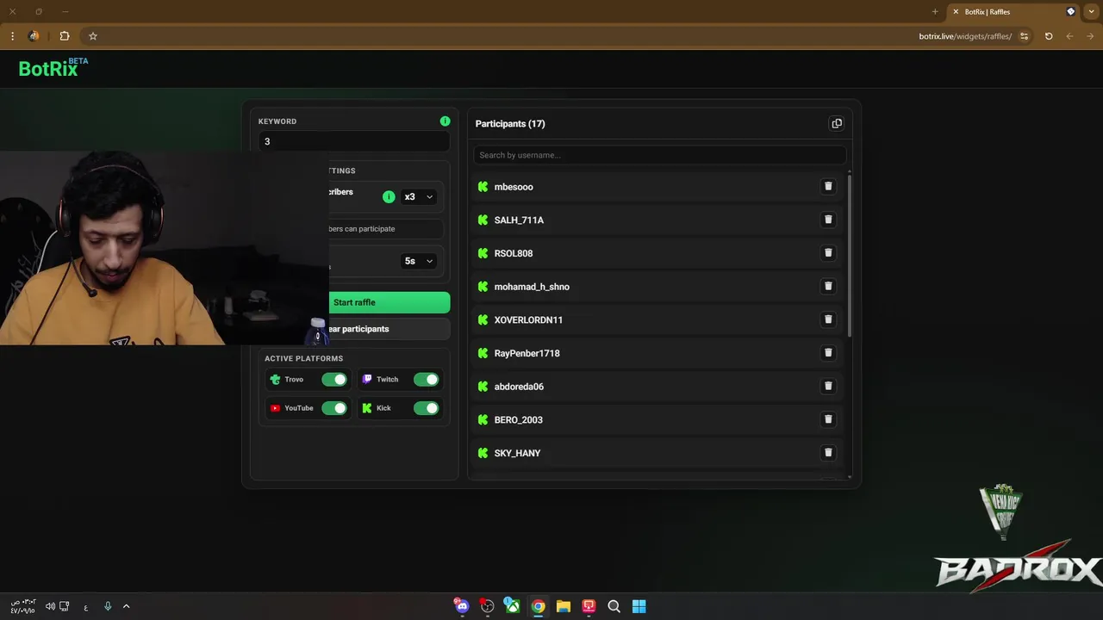This screenshot has width=1103, height=620.
Task: Reload the botrix.live page
Action: tap(1049, 36)
